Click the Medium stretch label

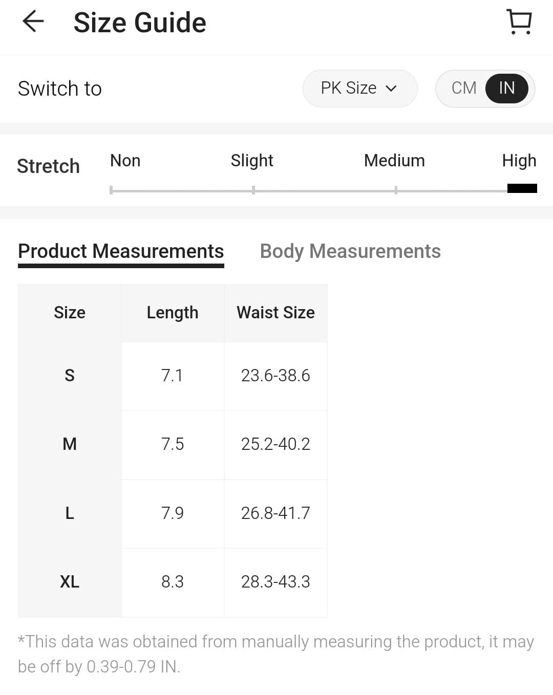394,161
